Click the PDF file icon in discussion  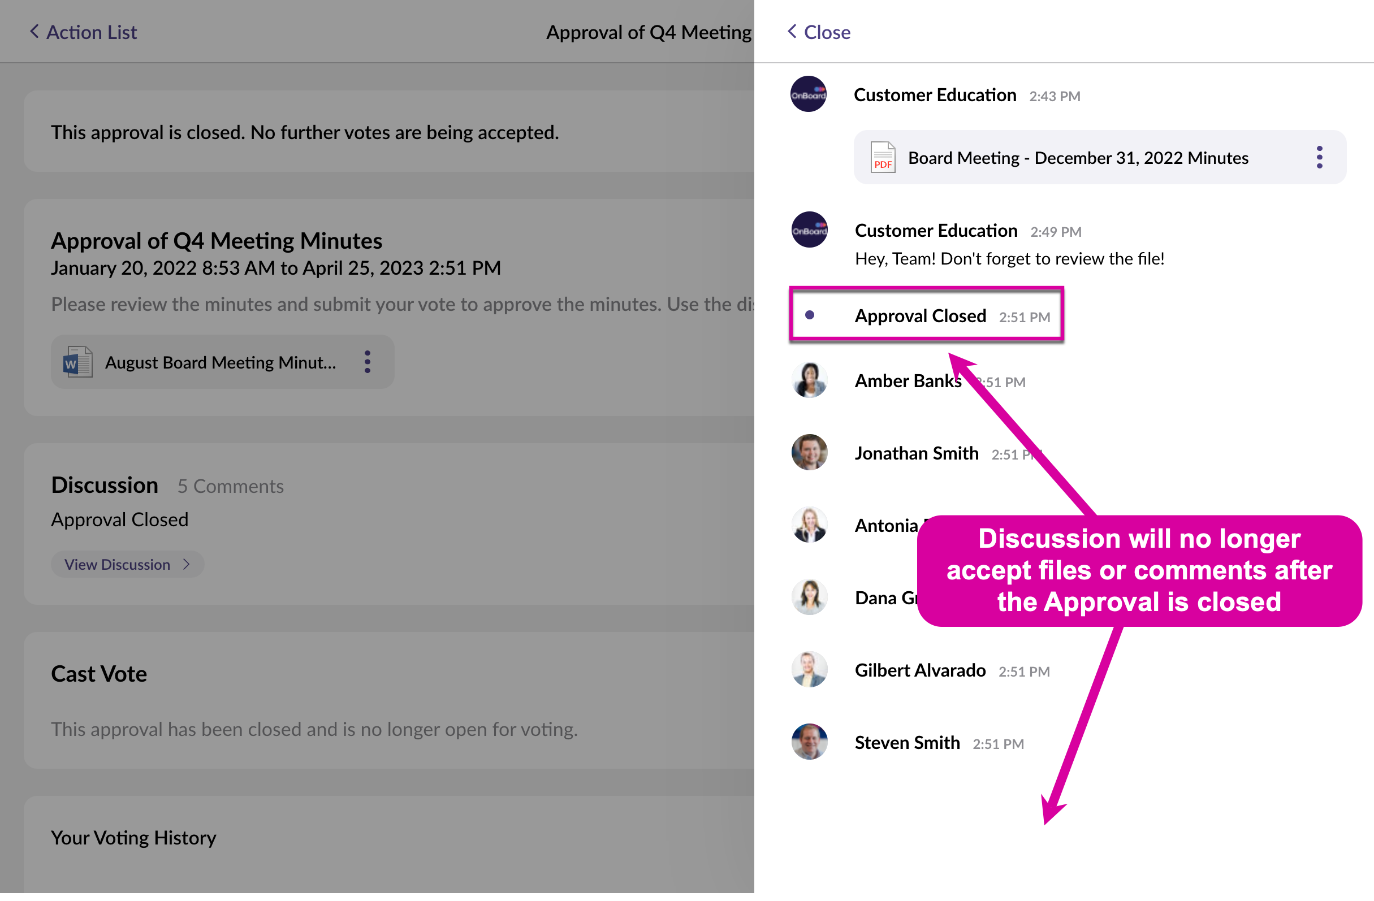coord(882,157)
